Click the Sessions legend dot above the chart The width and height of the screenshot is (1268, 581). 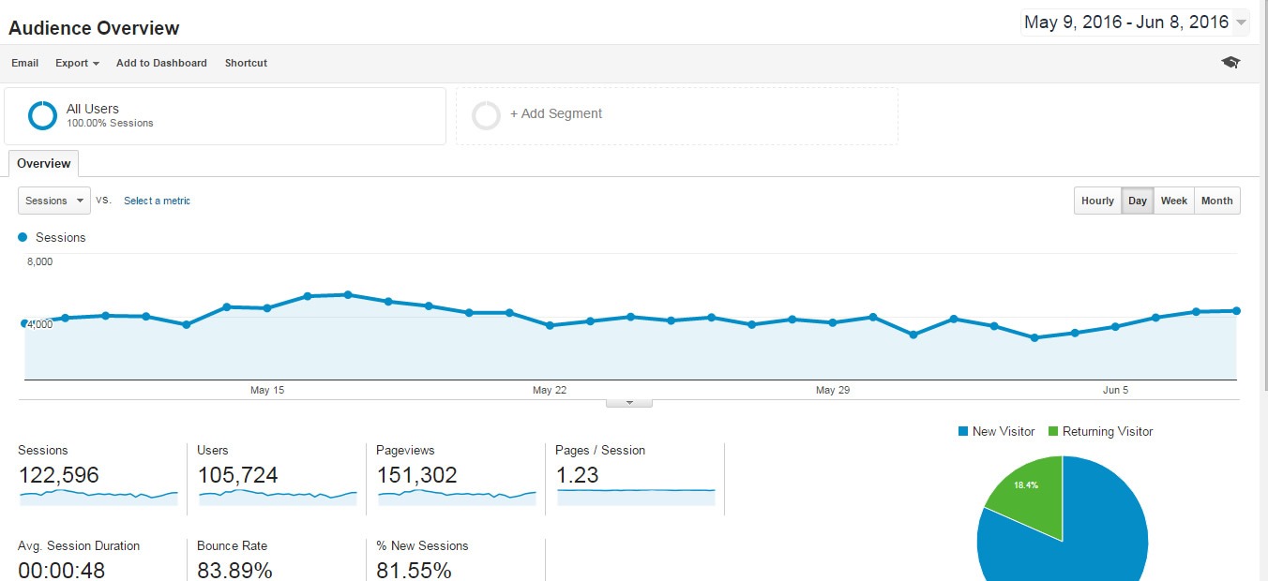click(x=22, y=237)
